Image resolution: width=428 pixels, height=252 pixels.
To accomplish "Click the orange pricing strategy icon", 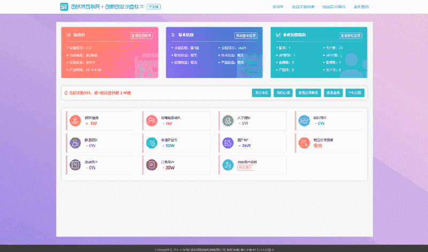I will [x=304, y=143].
